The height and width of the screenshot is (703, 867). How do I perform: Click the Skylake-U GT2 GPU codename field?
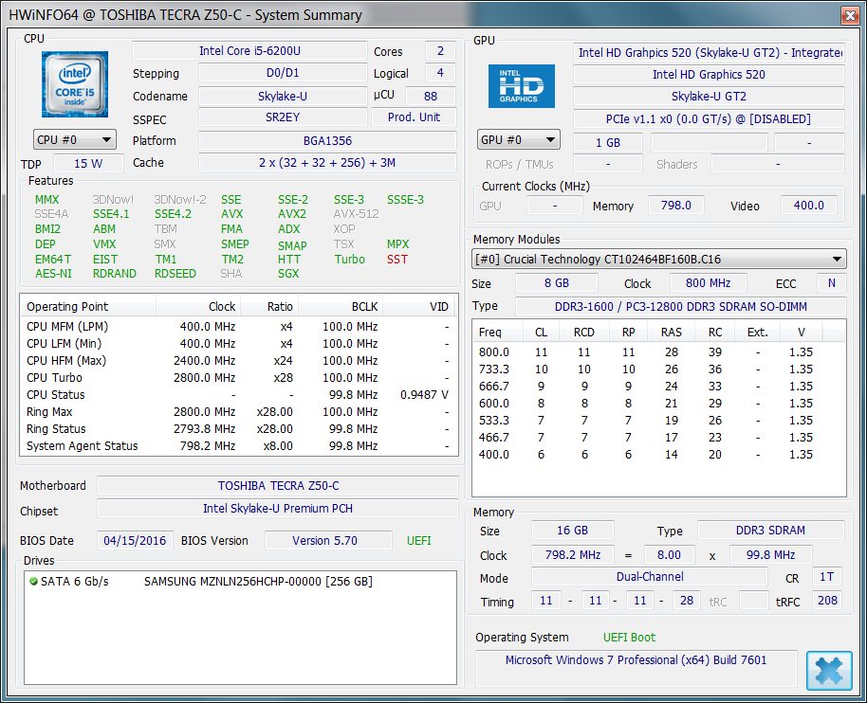pyautogui.click(x=709, y=97)
